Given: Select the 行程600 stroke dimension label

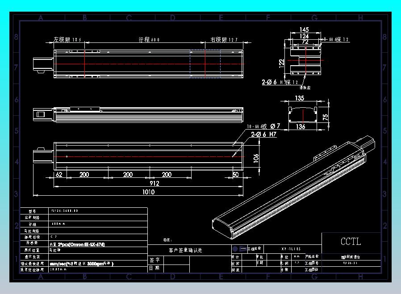Looking at the screenshot, I should coord(149,40).
